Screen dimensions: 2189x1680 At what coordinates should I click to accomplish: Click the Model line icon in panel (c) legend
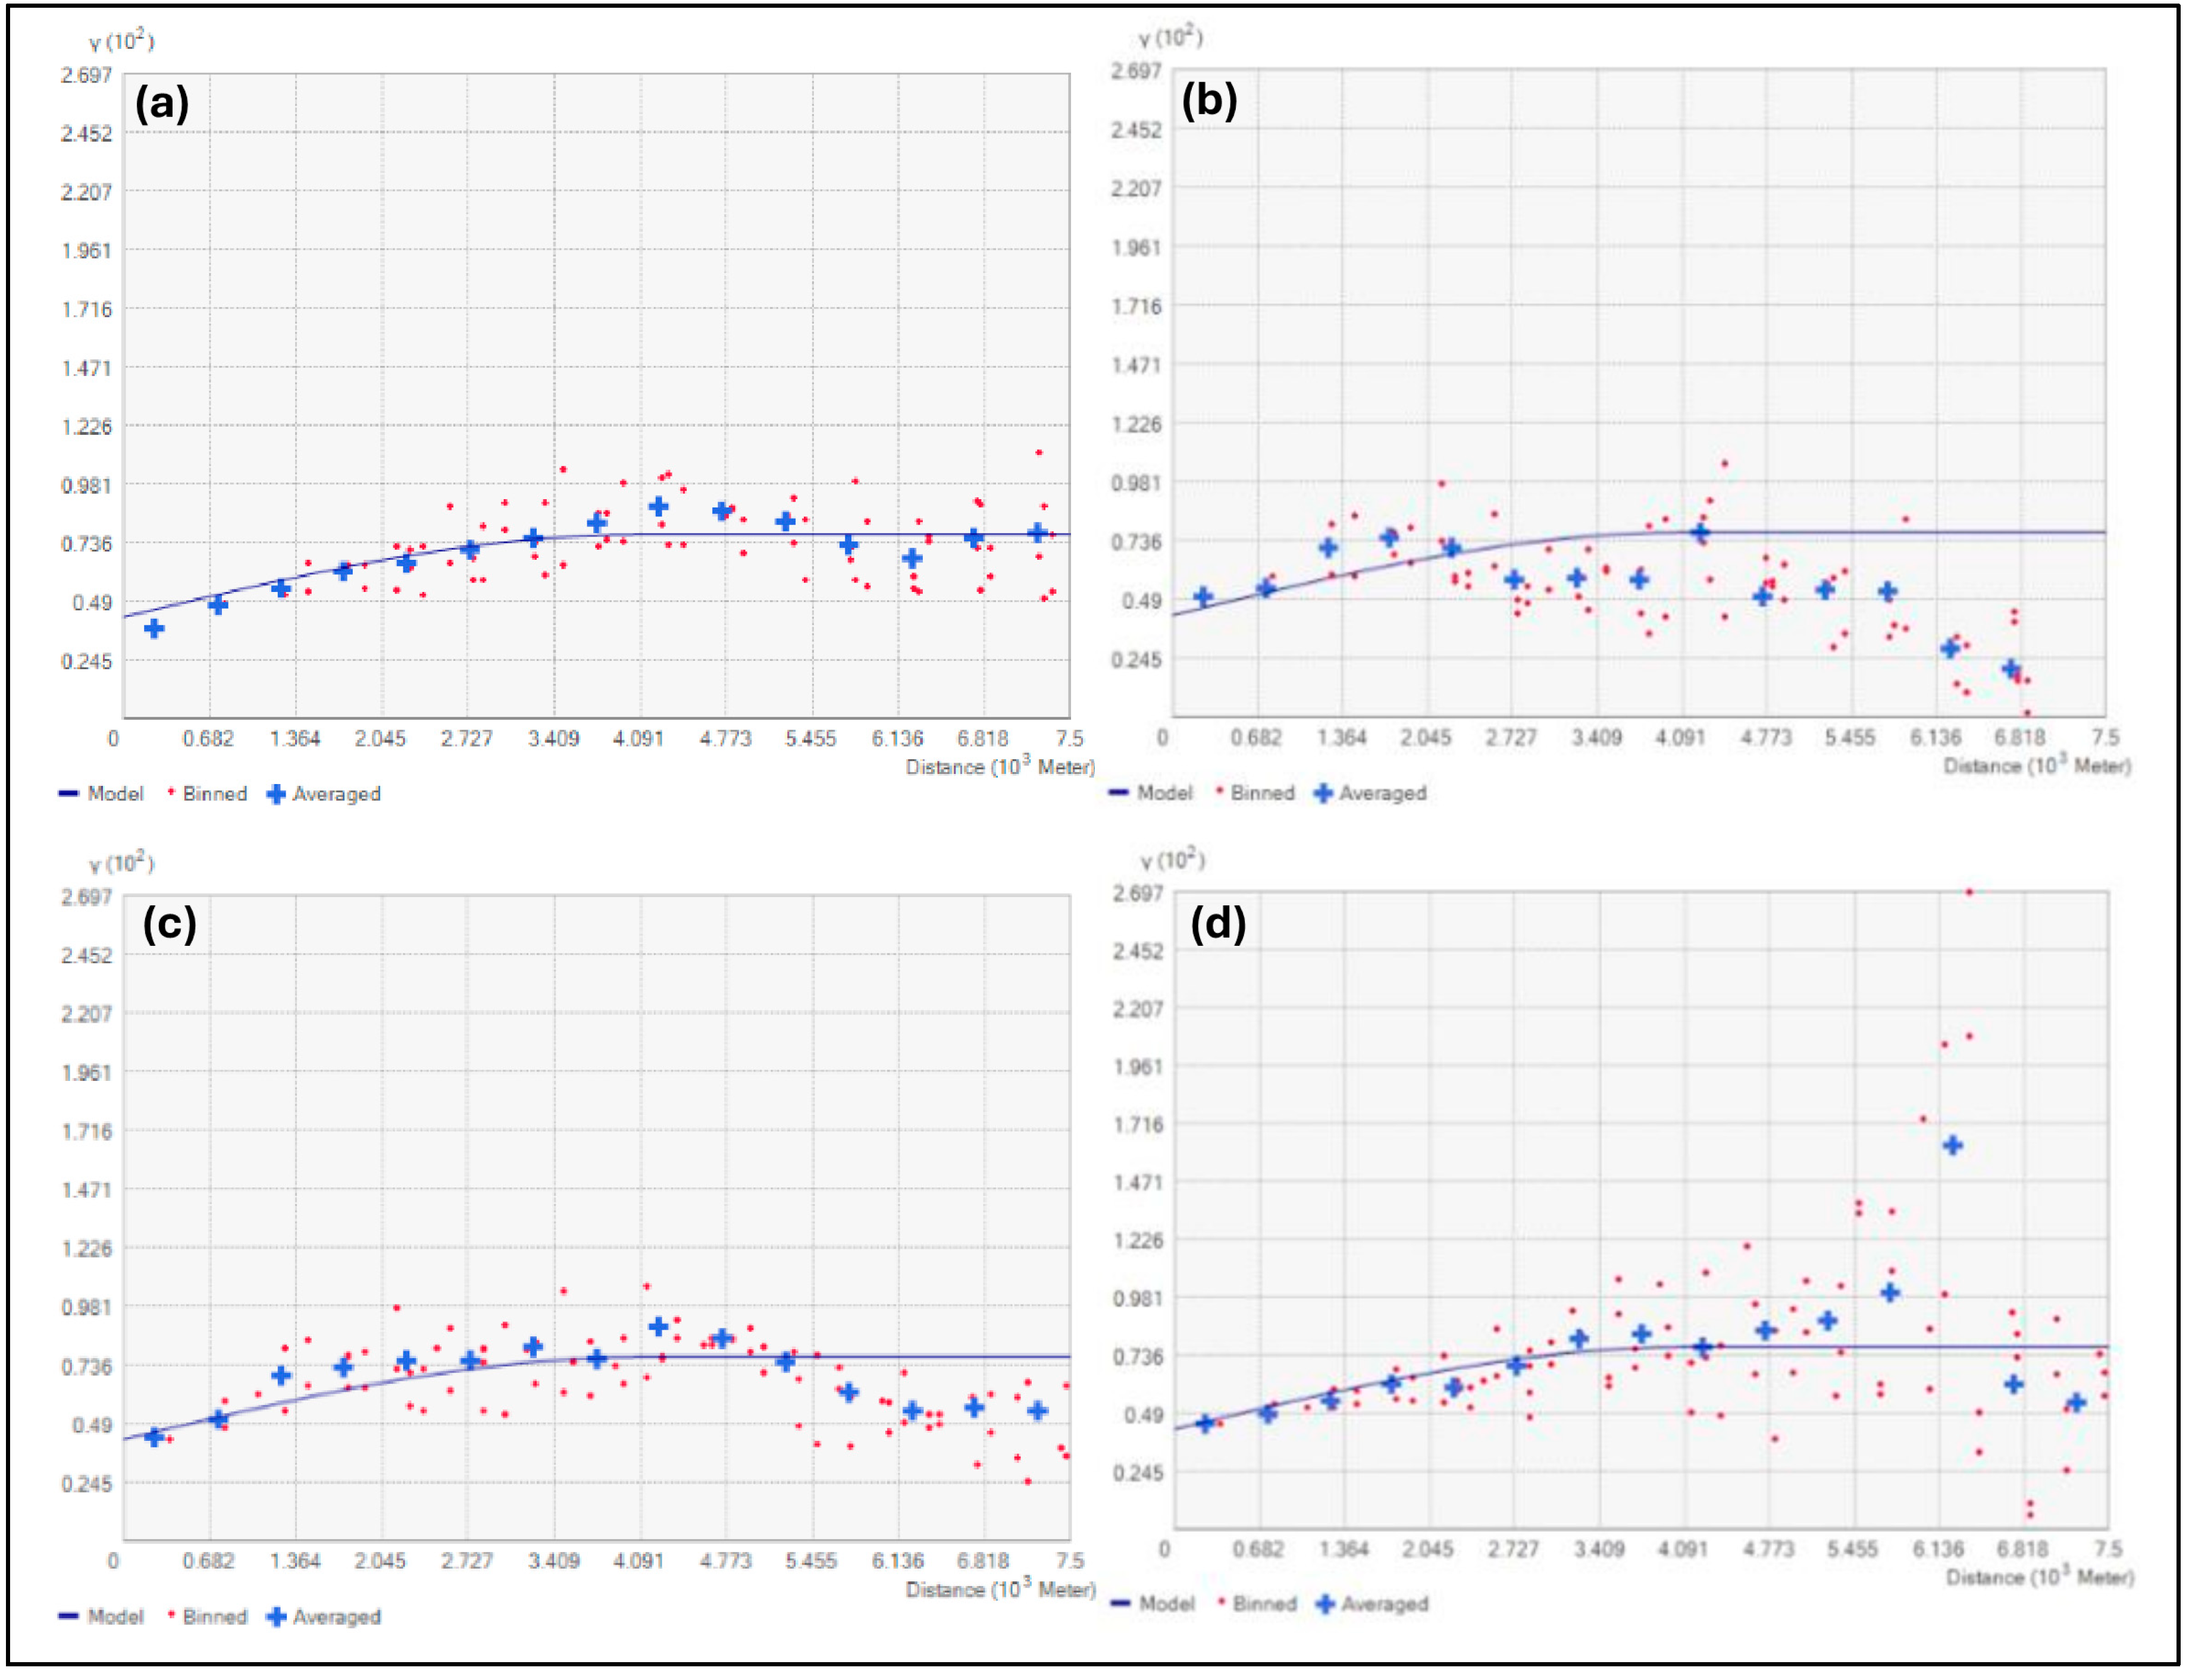[69, 1616]
